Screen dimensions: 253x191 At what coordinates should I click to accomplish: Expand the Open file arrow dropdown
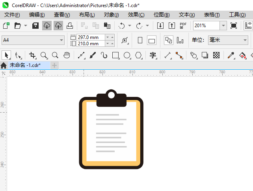pos(26,26)
